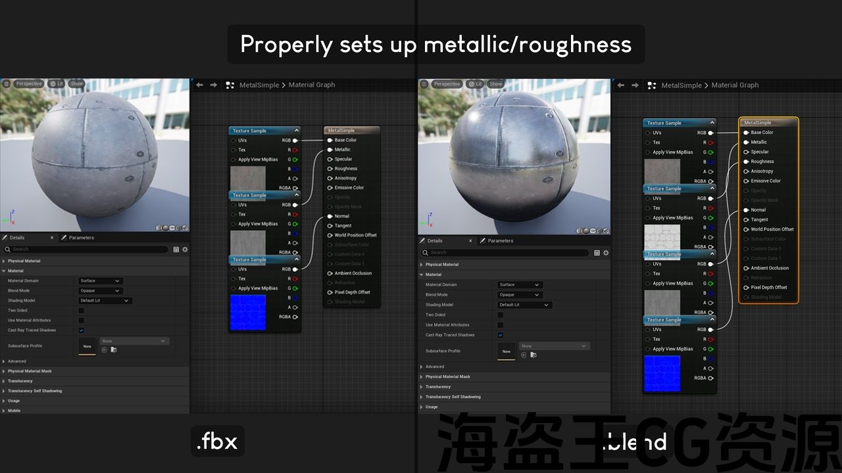The image size is (842, 473).
Task: Click the table view icon in the left Details panel
Action: click(176, 250)
